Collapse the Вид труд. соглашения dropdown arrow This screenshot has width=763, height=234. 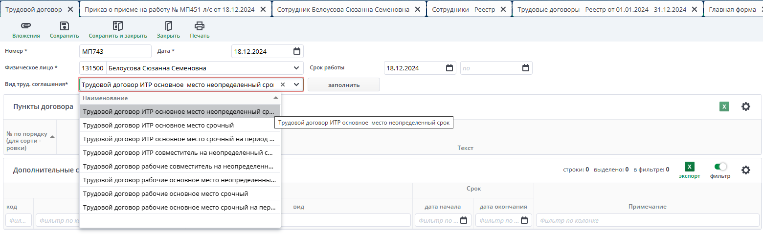coord(296,85)
